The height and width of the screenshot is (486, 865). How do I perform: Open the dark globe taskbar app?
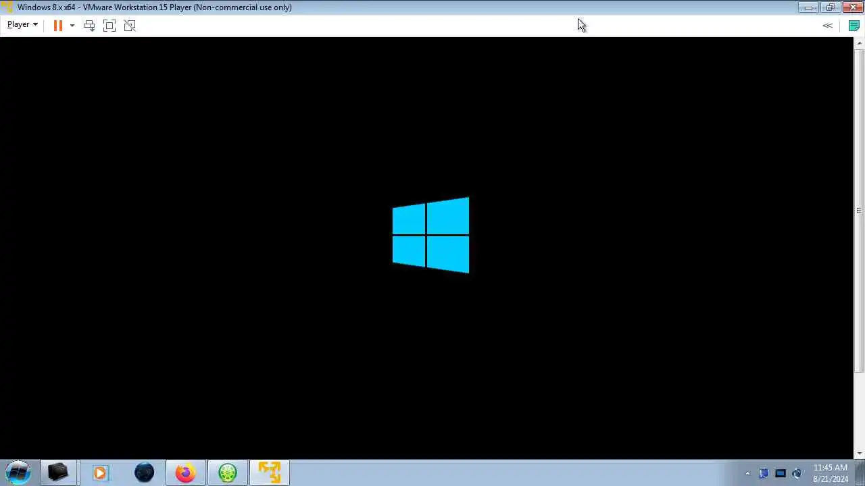click(x=144, y=473)
